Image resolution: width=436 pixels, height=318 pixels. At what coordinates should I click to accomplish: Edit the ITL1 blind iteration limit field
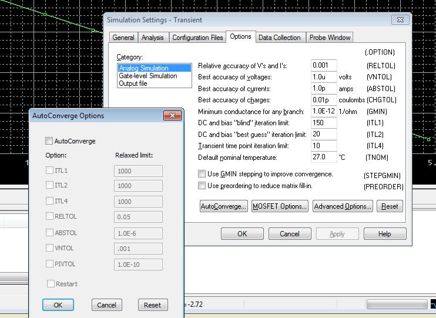click(x=324, y=123)
